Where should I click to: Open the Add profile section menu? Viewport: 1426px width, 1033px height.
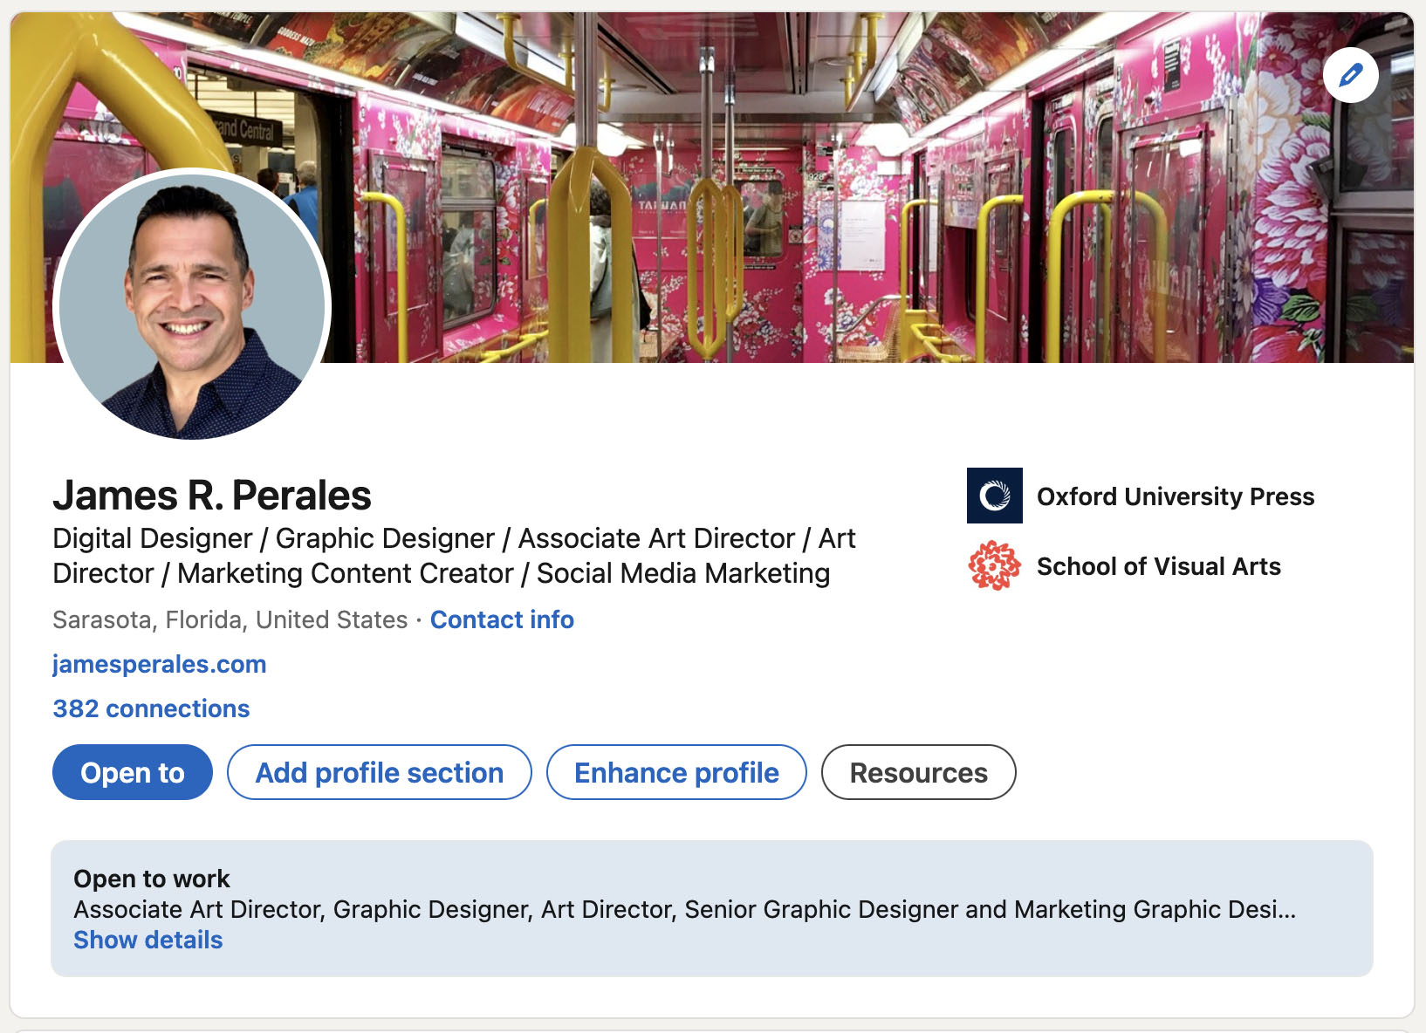(x=379, y=772)
